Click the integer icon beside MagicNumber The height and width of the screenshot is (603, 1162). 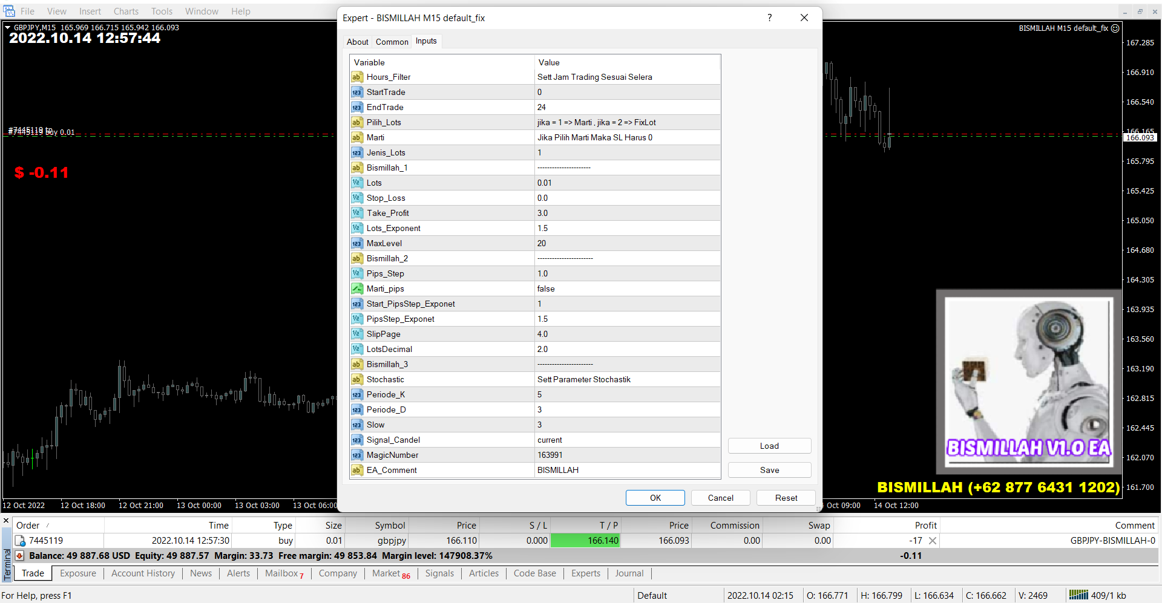pyautogui.click(x=357, y=455)
